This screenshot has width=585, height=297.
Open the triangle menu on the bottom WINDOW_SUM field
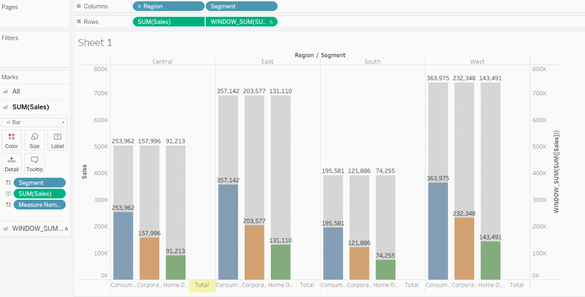click(x=66, y=228)
